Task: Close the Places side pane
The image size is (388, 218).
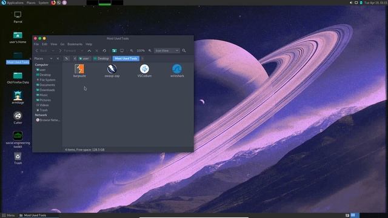Action: pyautogui.click(x=58, y=59)
